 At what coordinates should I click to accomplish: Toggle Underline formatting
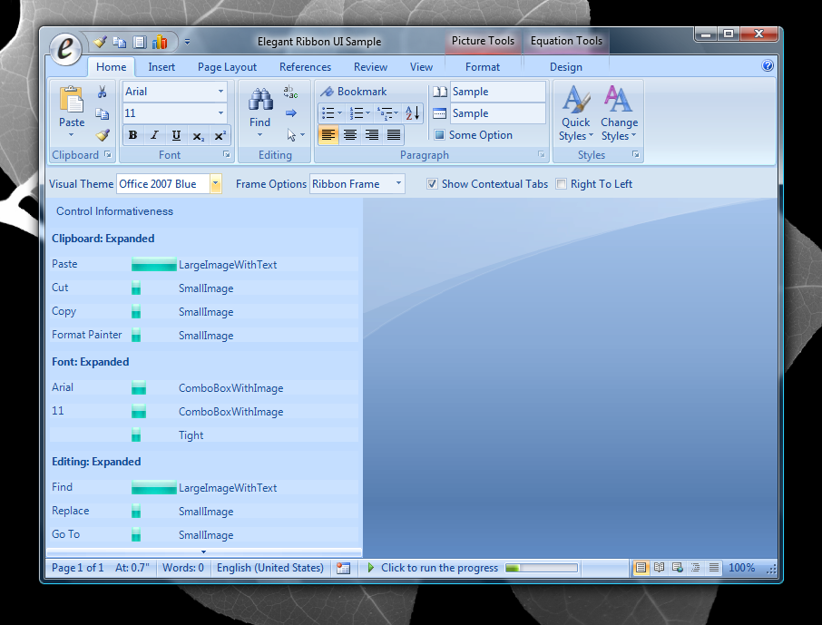pyautogui.click(x=176, y=135)
